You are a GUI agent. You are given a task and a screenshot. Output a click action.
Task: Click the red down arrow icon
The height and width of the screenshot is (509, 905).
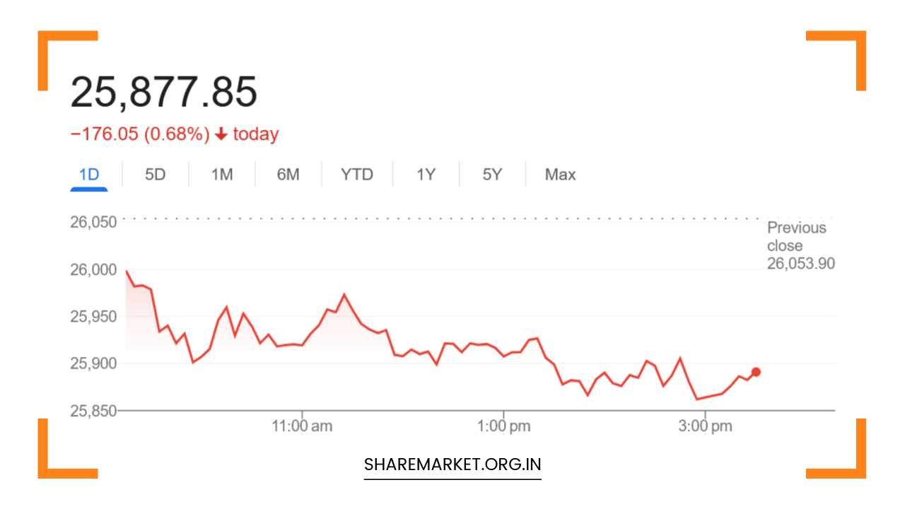(x=221, y=134)
